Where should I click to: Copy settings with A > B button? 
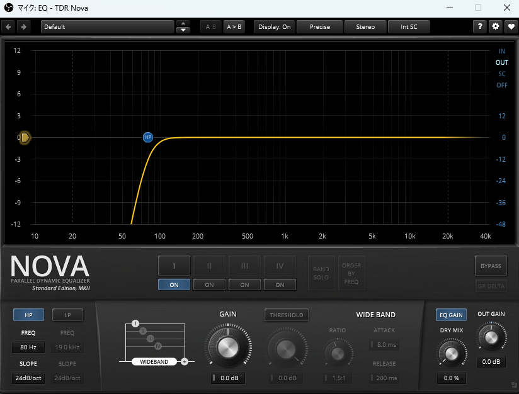coord(234,27)
